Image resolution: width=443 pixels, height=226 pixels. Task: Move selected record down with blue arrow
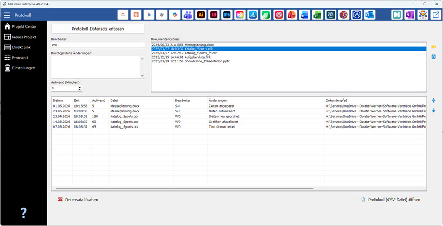434,111
